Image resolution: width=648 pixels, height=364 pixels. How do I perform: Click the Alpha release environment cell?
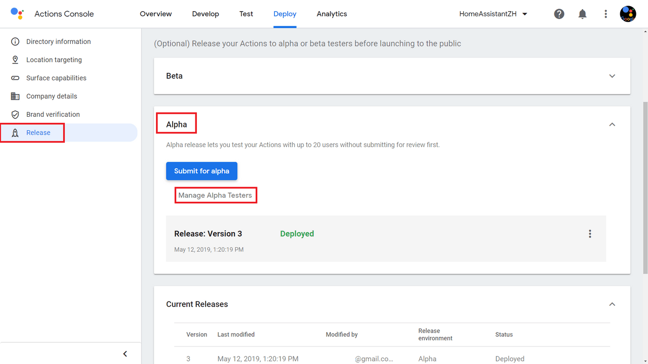pos(427,359)
